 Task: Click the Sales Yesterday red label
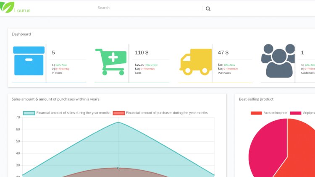[150, 69]
